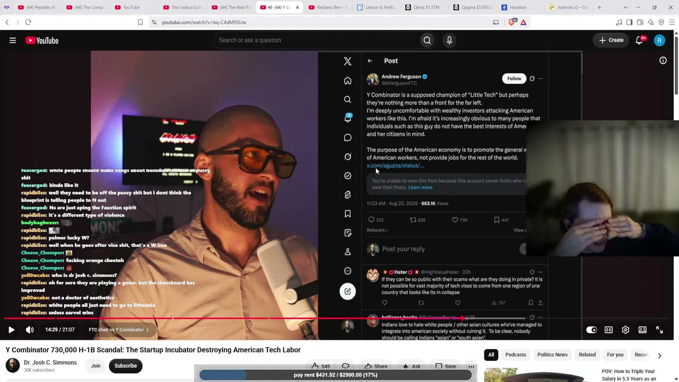
Task: Focus the YouTube search box
Action: pos(317,40)
